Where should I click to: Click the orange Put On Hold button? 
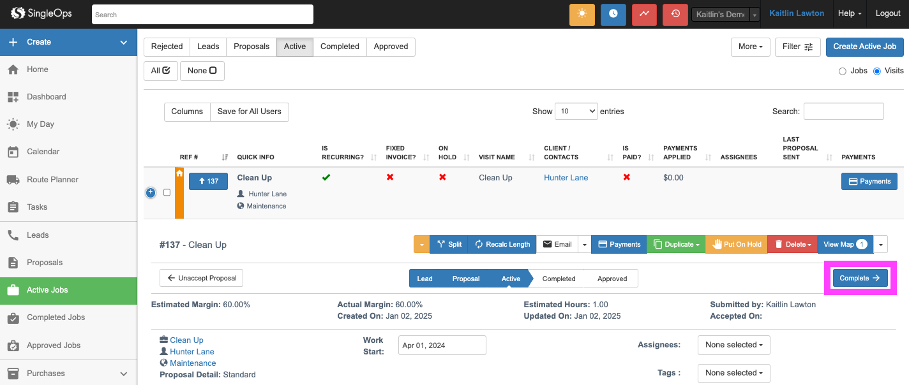737,244
